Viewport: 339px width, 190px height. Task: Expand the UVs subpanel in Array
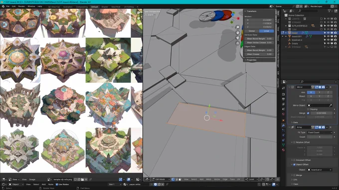pyautogui.click(x=295, y=180)
